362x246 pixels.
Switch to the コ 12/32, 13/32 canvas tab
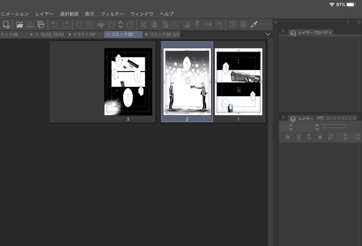pos(47,34)
